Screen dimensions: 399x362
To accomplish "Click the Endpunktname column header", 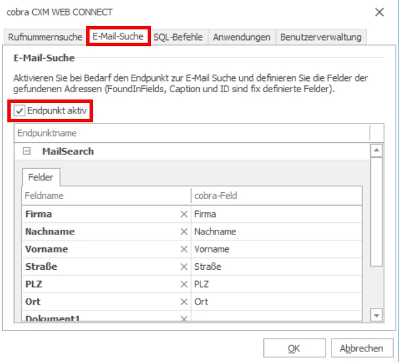I will pos(192,133).
